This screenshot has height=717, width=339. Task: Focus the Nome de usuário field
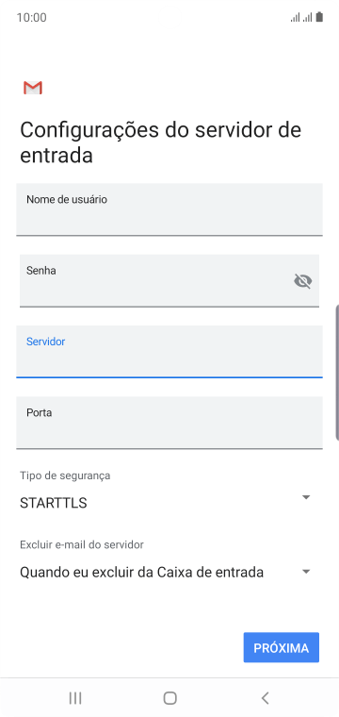[x=169, y=209]
